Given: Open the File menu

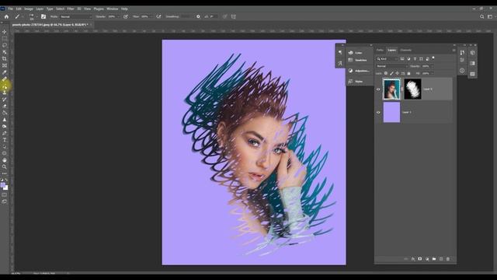Looking at the screenshot, I should [x=10, y=9].
